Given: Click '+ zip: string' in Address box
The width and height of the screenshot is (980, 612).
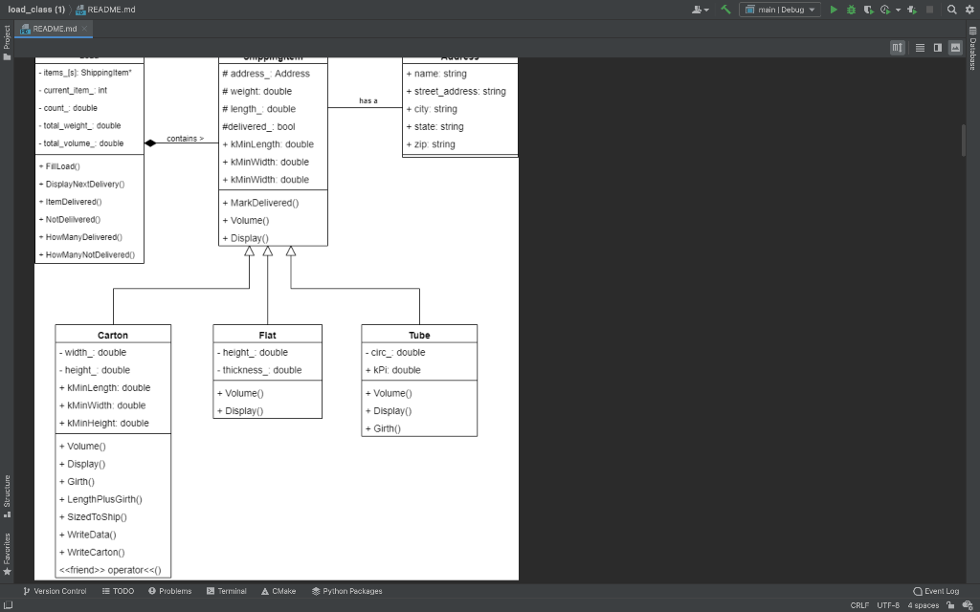Looking at the screenshot, I should pos(431,144).
